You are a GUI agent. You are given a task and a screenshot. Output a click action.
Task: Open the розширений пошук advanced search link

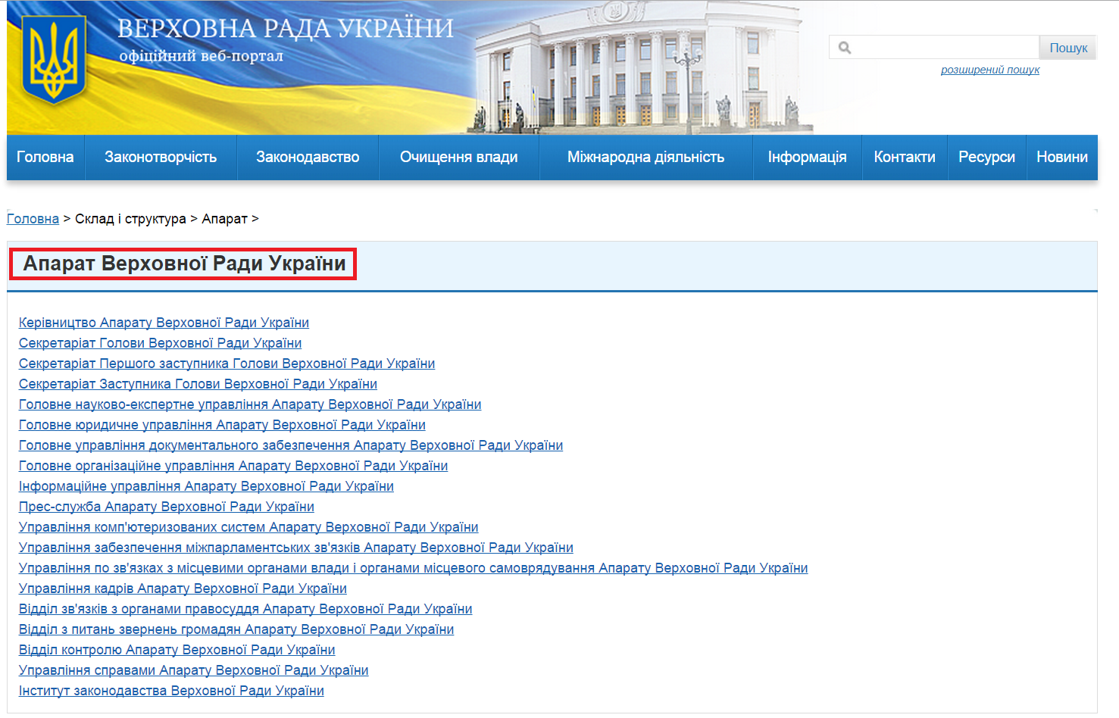pyautogui.click(x=990, y=70)
